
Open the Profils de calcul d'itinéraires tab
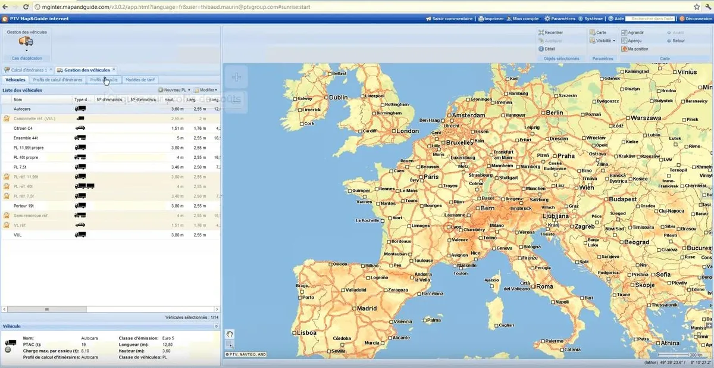[x=57, y=80]
